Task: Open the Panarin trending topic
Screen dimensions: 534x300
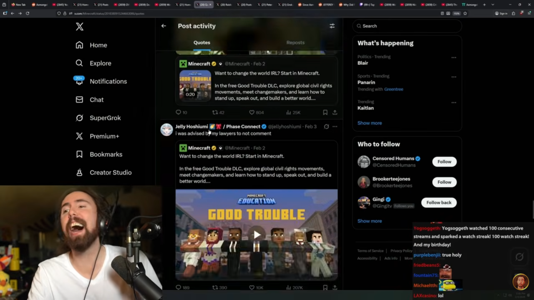Action: point(366,82)
